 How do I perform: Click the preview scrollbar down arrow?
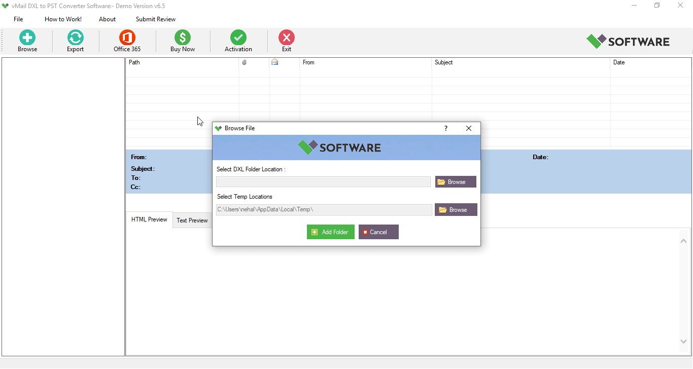pos(683,341)
